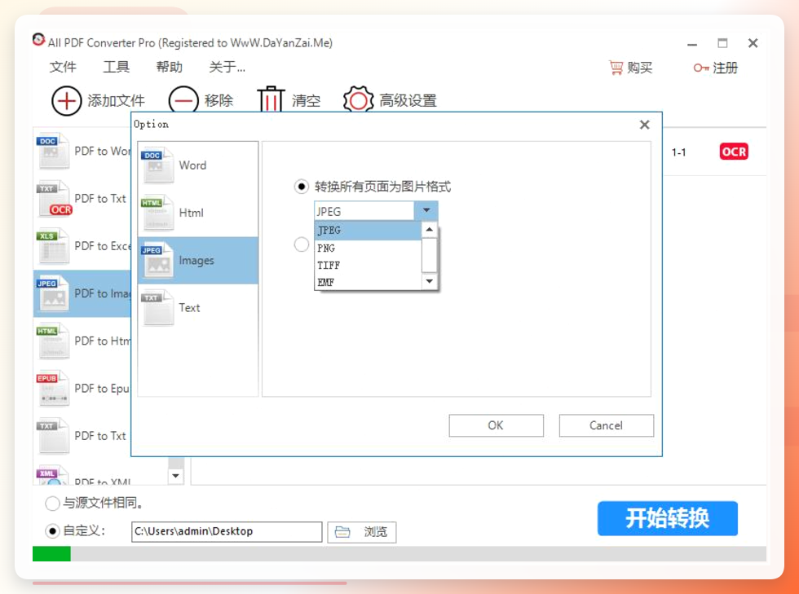Choose the custom output path radio
Image resolution: width=799 pixels, height=594 pixels.
coord(52,530)
